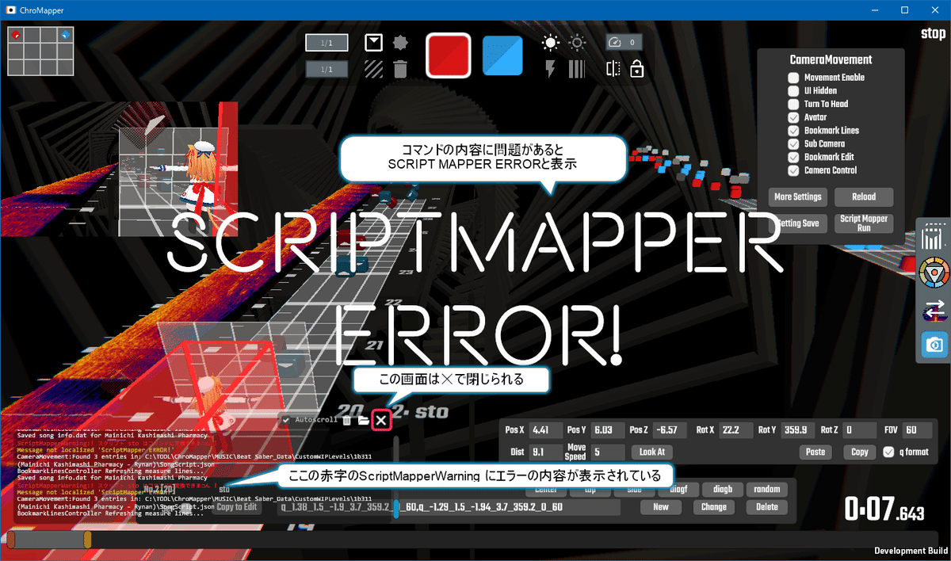Click the upper 1/1 precision field
The width and height of the screenshot is (951, 561).
click(327, 43)
